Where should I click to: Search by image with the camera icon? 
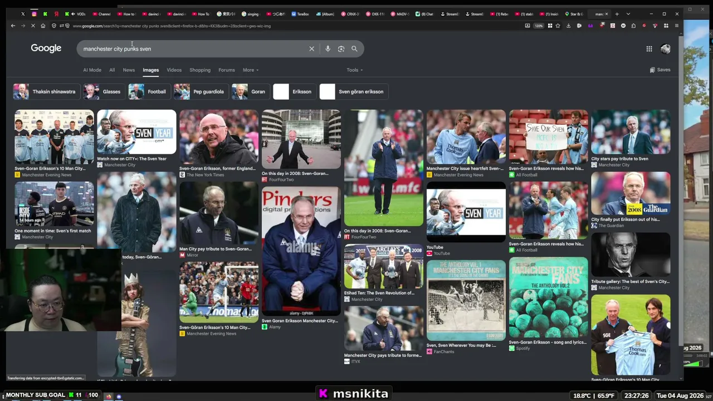(x=341, y=48)
